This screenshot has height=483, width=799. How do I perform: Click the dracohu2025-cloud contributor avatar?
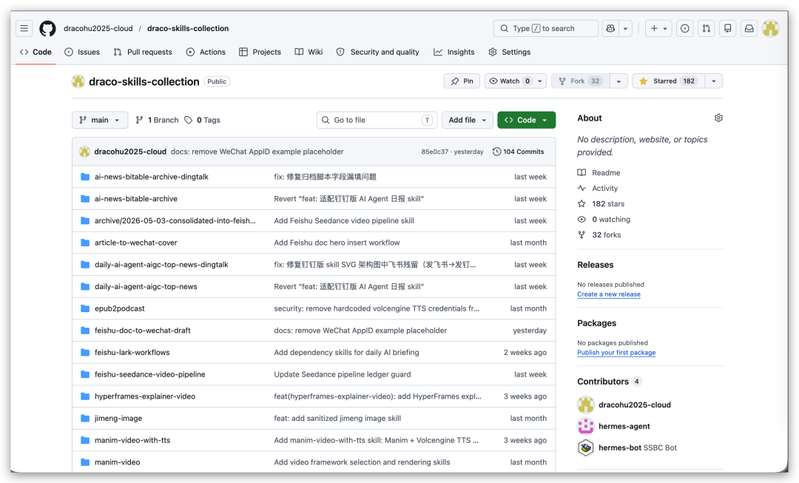tap(585, 405)
